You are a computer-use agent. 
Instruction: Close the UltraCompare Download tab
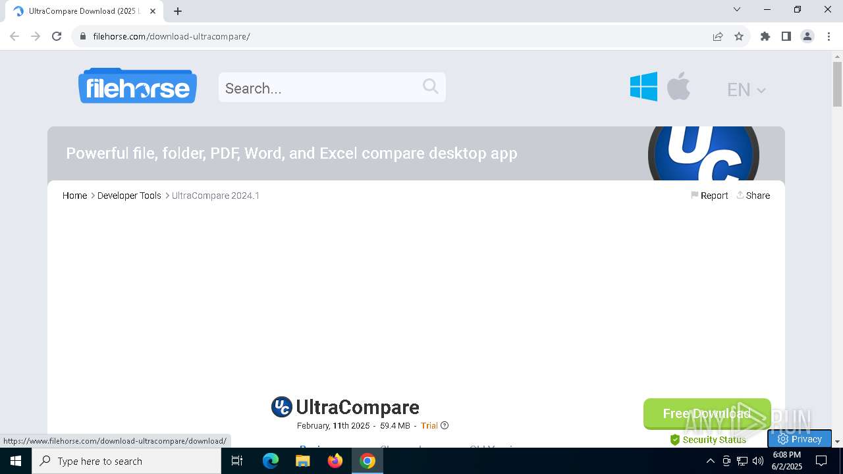pyautogui.click(x=153, y=11)
